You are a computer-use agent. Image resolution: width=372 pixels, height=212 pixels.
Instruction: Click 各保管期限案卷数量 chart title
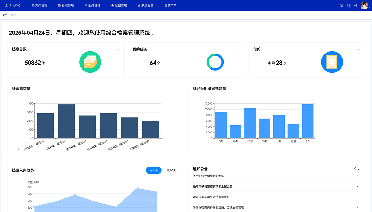pyautogui.click(x=210, y=89)
